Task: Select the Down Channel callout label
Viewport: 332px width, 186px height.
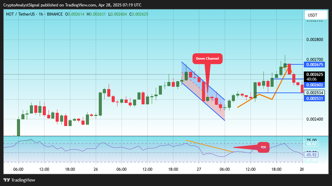Action: [x=207, y=59]
